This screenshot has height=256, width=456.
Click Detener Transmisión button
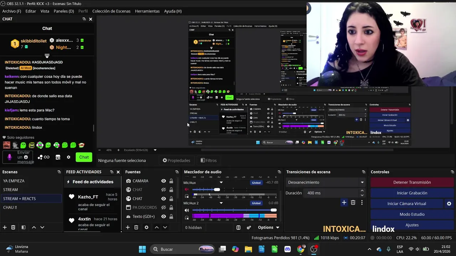point(412,182)
